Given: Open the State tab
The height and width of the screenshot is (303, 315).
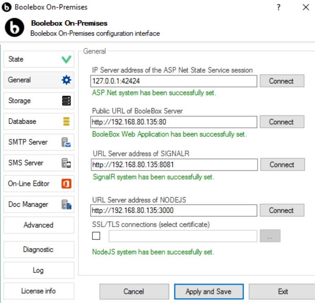Looking at the screenshot, I should click(39, 59).
